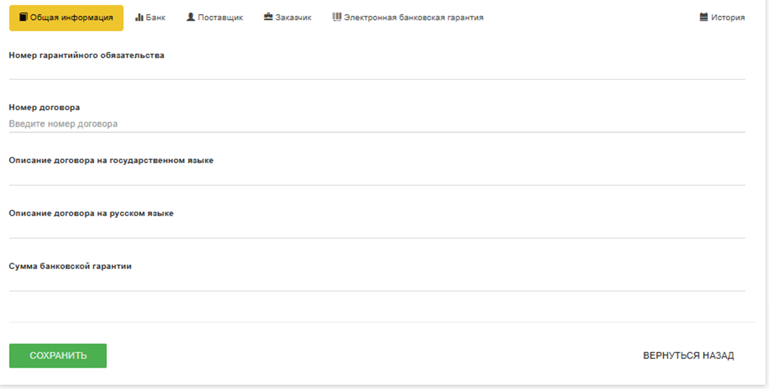The width and height of the screenshot is (769, 389).
Task: Click the Введите номер договора input
Action: (376, 124)
